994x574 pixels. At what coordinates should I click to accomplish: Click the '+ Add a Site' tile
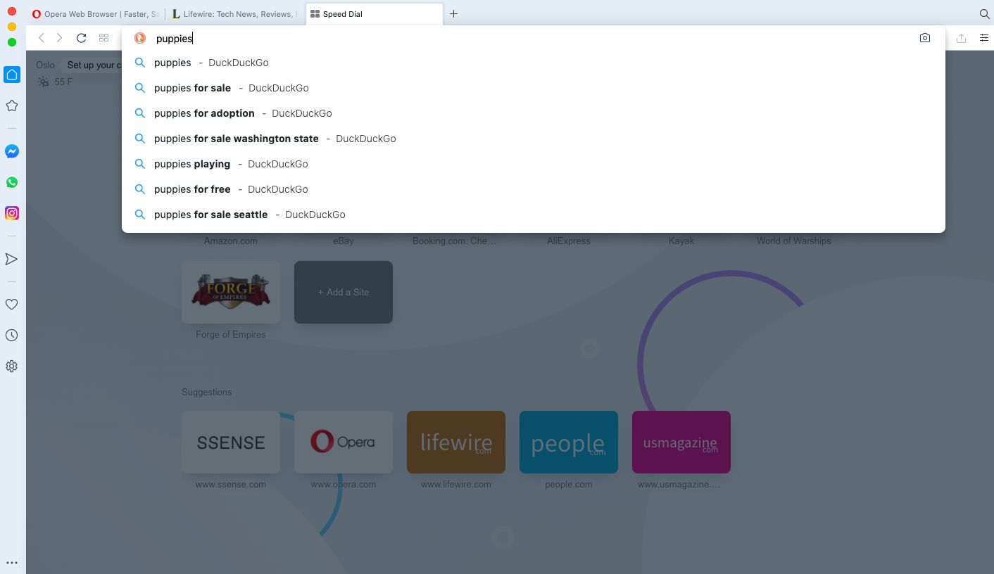344,293
